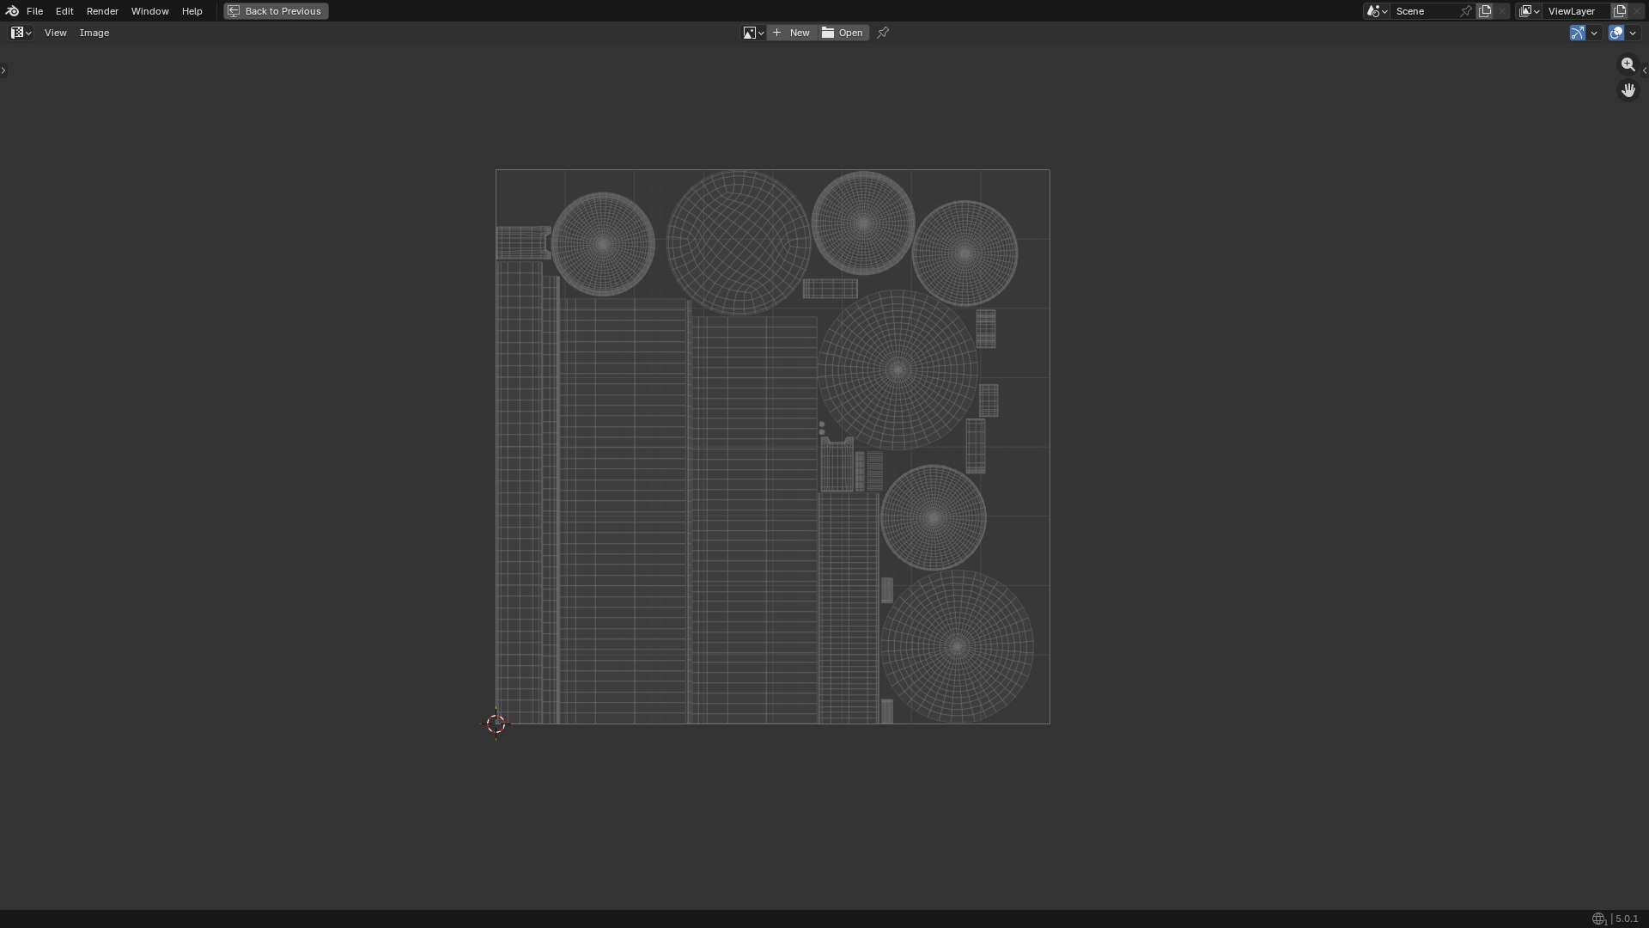Click the add view layer icon

1620,11
